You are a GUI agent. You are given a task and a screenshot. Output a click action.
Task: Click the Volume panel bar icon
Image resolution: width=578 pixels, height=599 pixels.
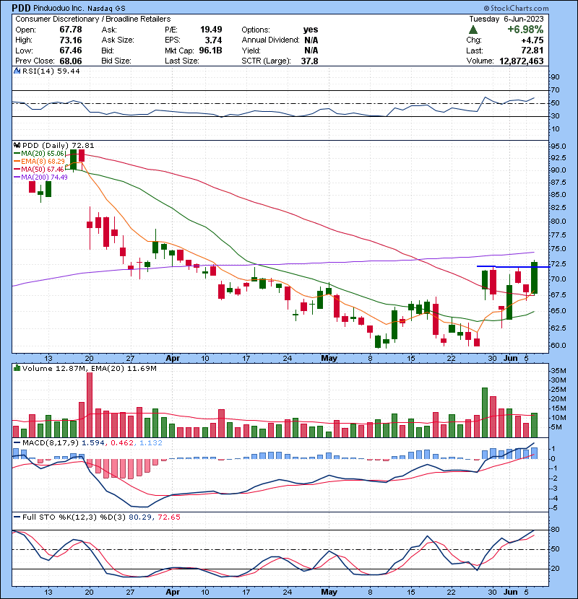click(x=17, y=368)
